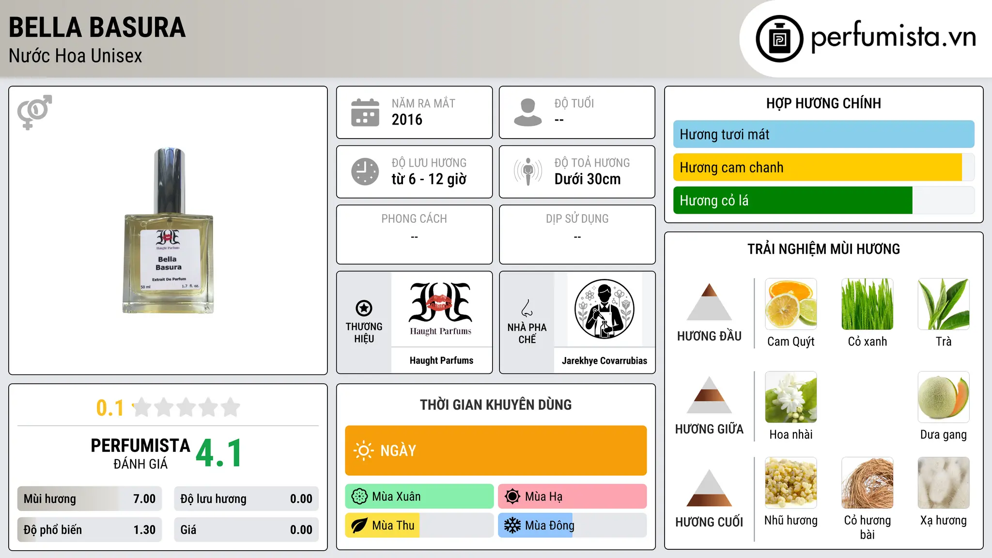Screen dimensions: 992x558
Task: Open the Bella Basura bottle photo
Action: pyautogui.click(x=168, y=231)
